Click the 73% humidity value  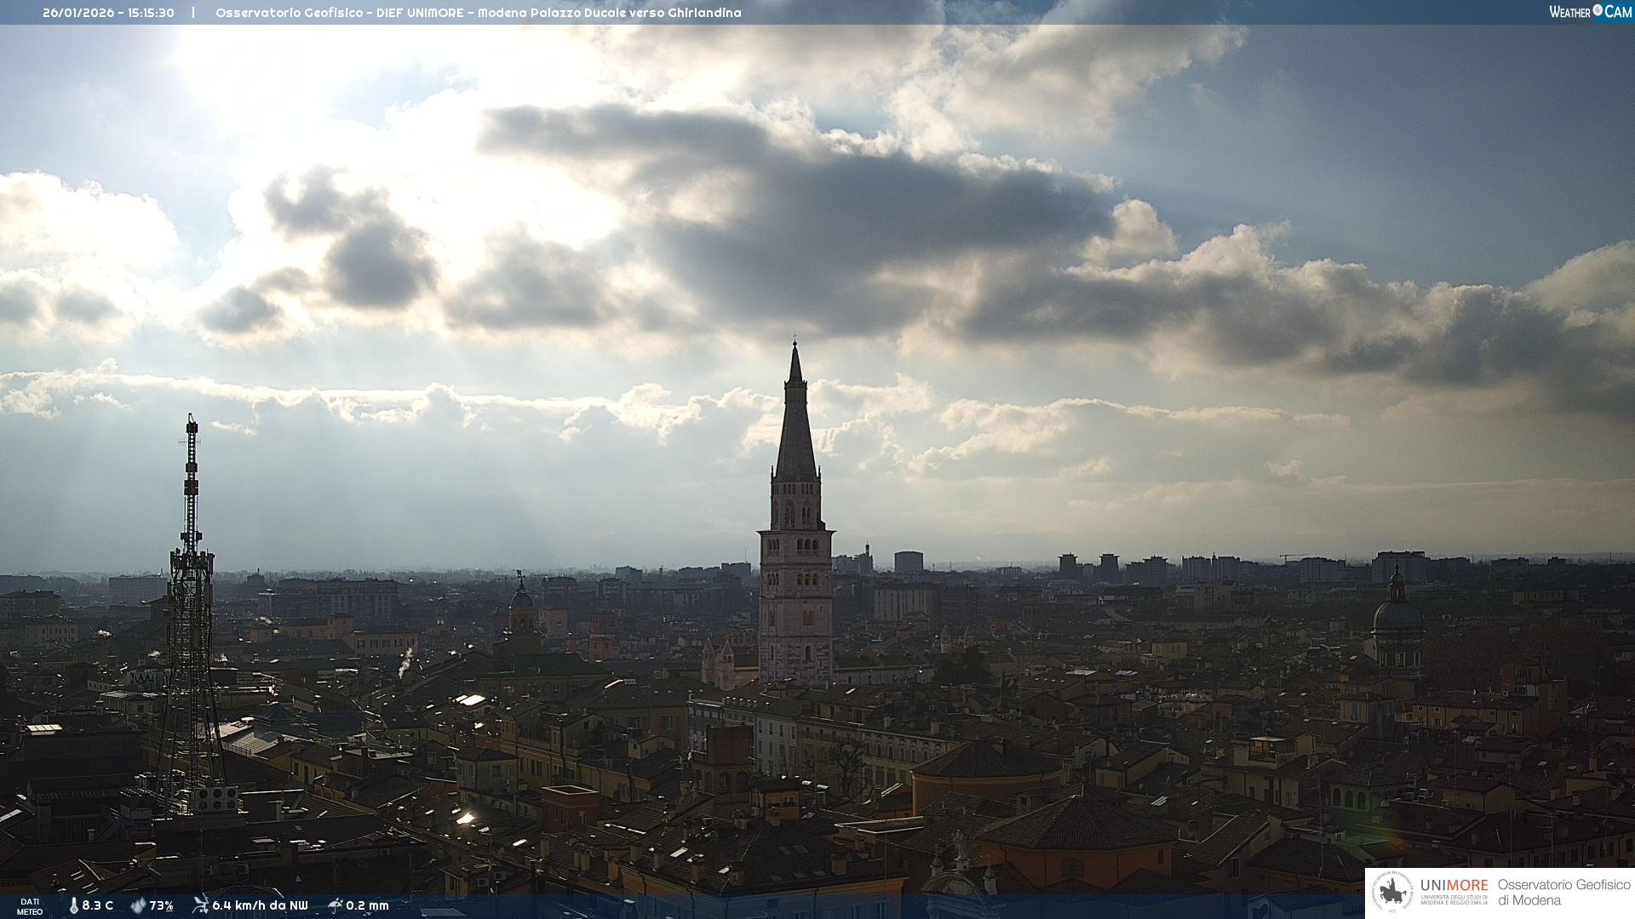point(162,905)
